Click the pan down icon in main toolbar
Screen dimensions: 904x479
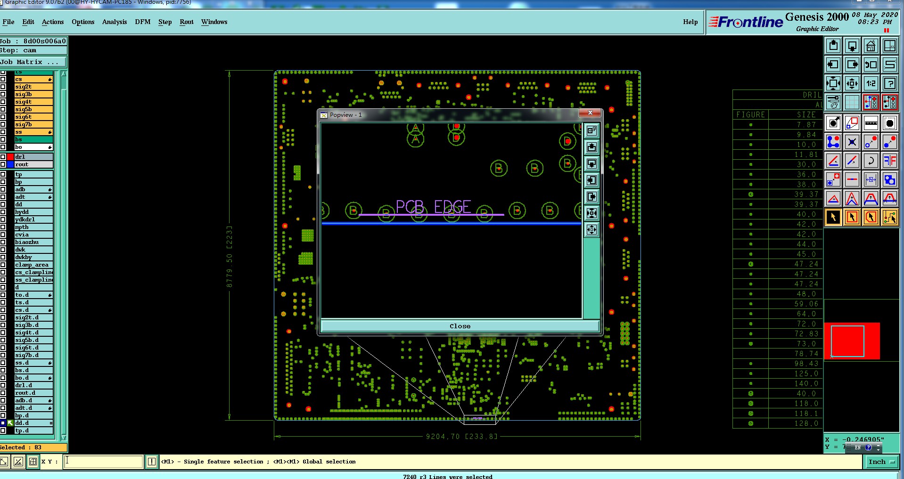[852, 46]
